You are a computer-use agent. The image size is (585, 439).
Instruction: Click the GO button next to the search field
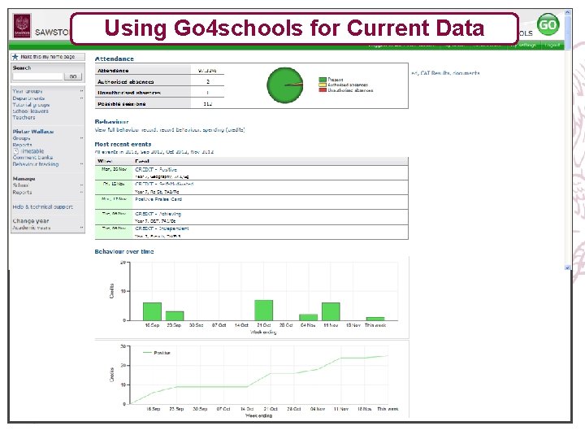pyautogui.click(x=73, y=76)
